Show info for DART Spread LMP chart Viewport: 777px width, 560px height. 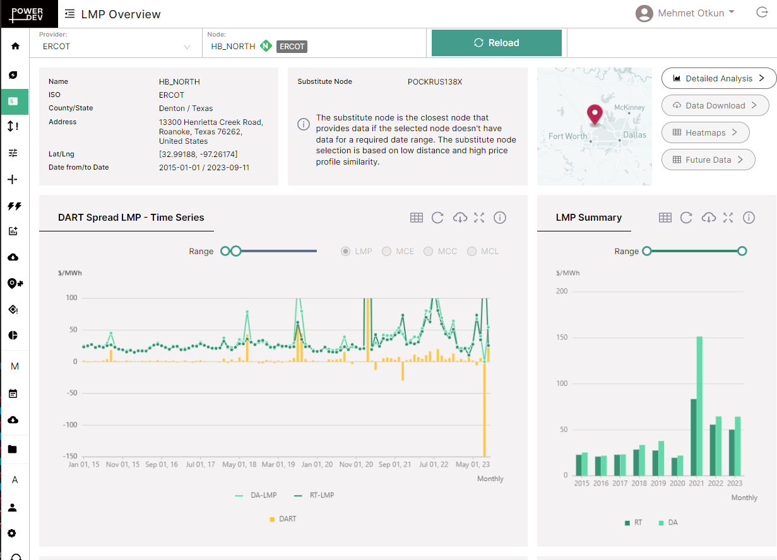point(500,218)
